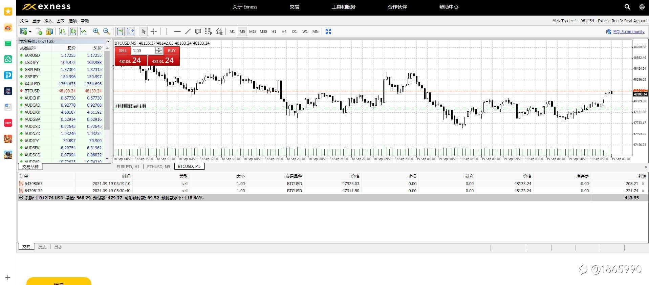Set timeframe to W1
The image size is (649, 285).
pos(305,31)
